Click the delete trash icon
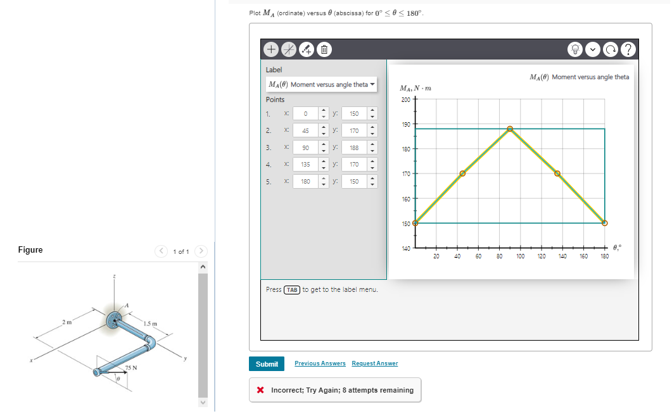The width and height of the screenshot is (672, 416). pyautogui.click(x=324, y=49)
